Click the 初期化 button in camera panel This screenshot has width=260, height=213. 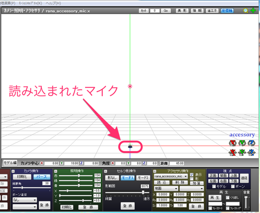click(x=22, y=177)
